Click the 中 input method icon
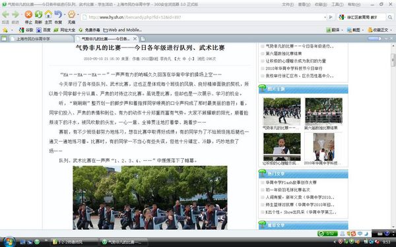Image resolution: width=396 pixels, height=247 pixels. tap(360, 234)
